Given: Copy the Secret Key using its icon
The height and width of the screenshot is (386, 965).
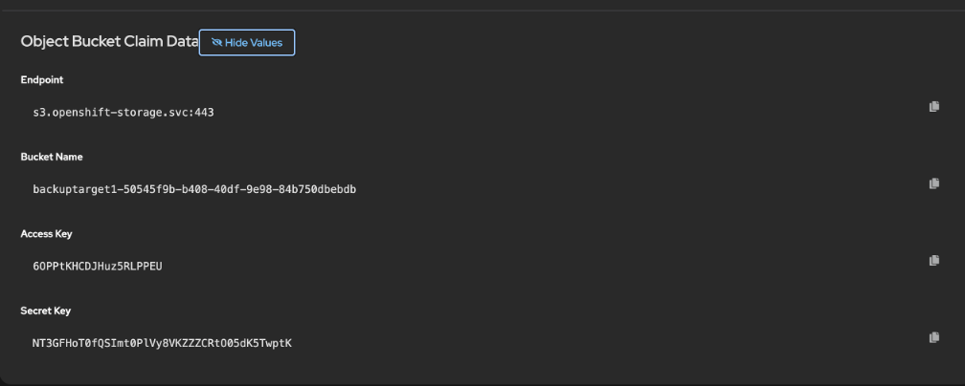Looking at the screenshot, I should (x=934, y=337).
